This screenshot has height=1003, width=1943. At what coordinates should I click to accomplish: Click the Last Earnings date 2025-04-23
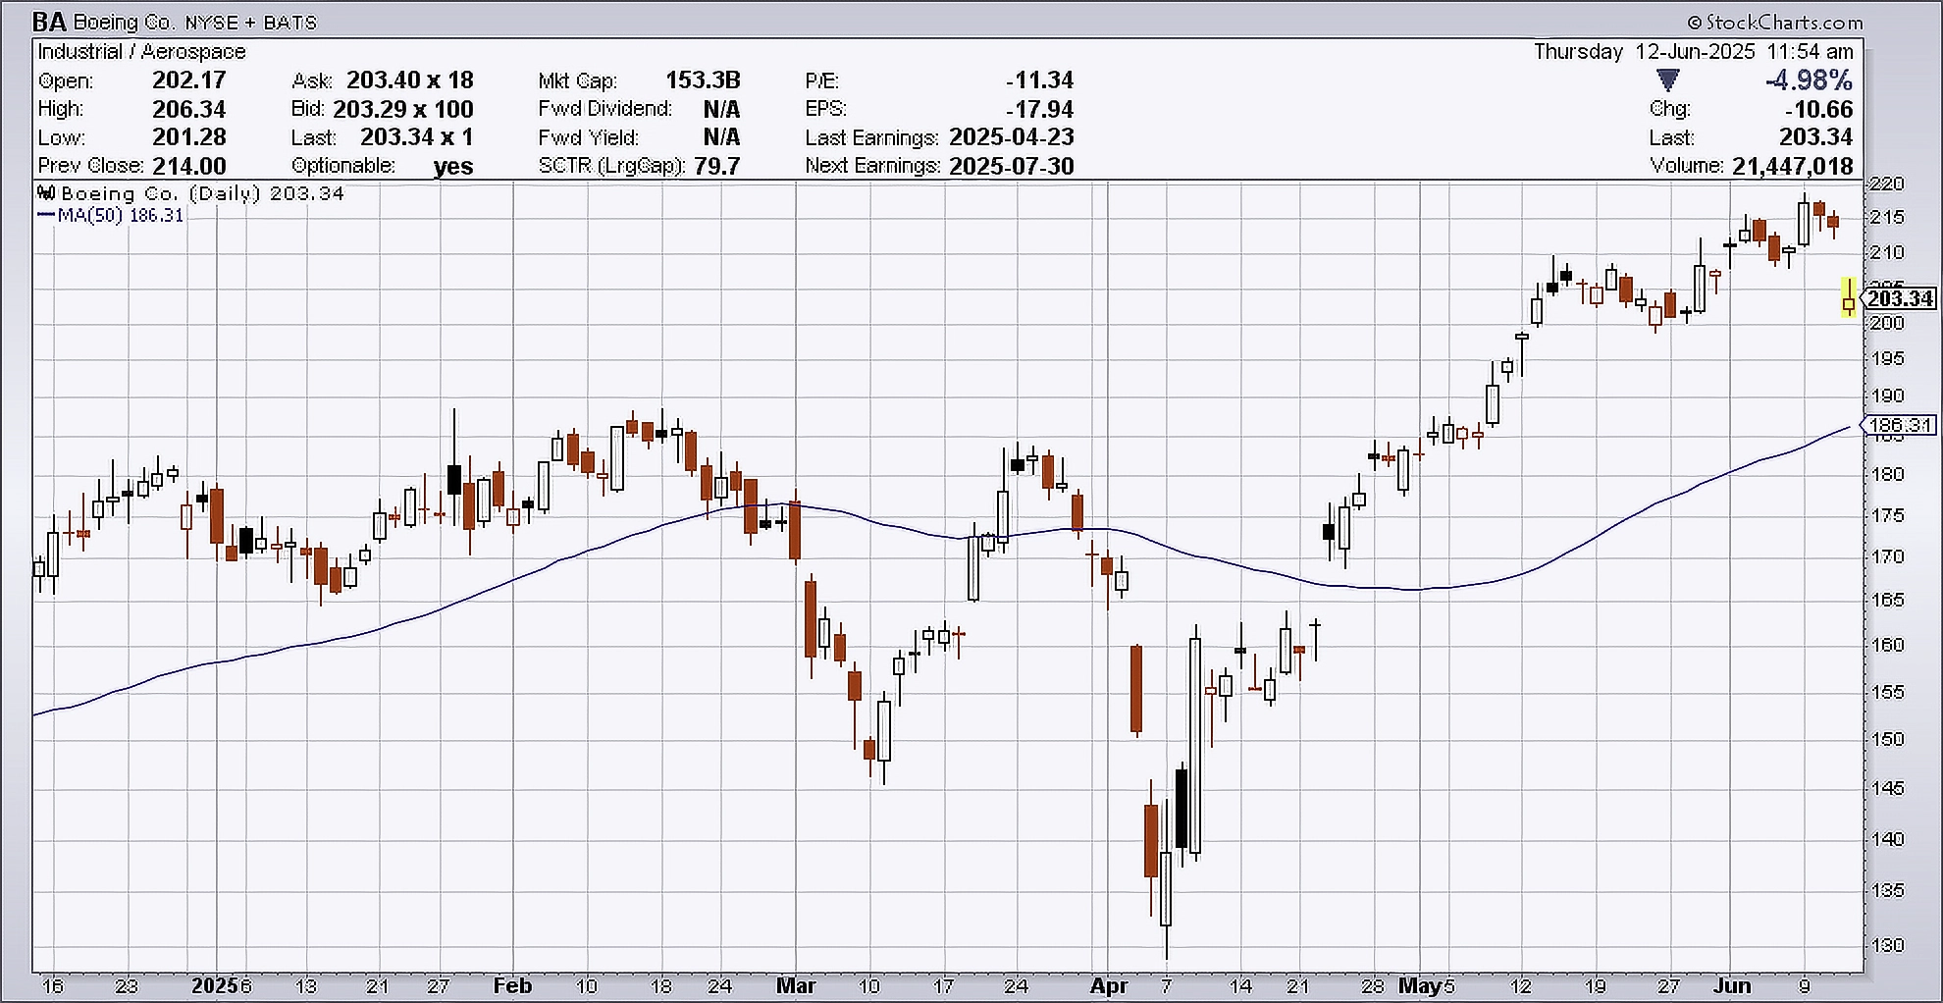pos(1011,137)
